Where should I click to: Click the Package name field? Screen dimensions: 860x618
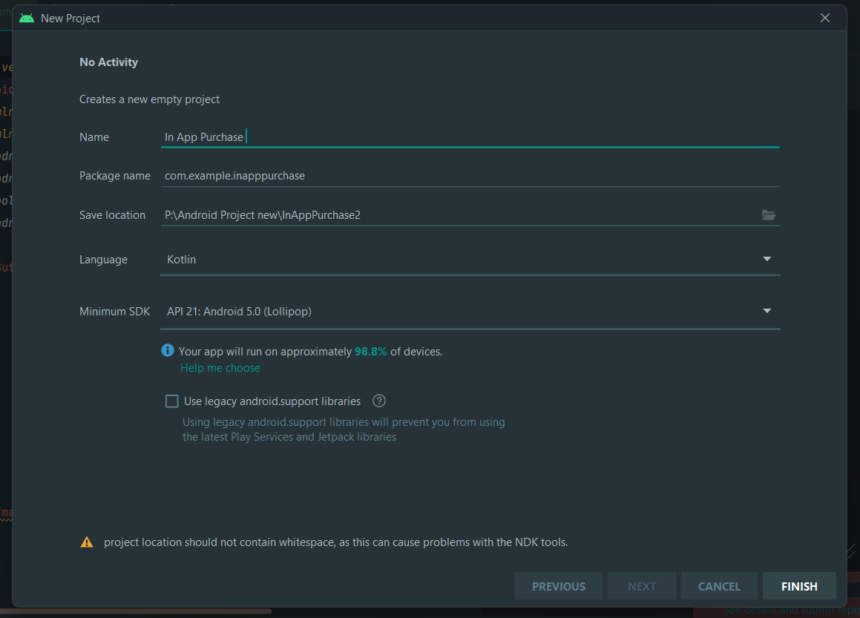point(469,176)
